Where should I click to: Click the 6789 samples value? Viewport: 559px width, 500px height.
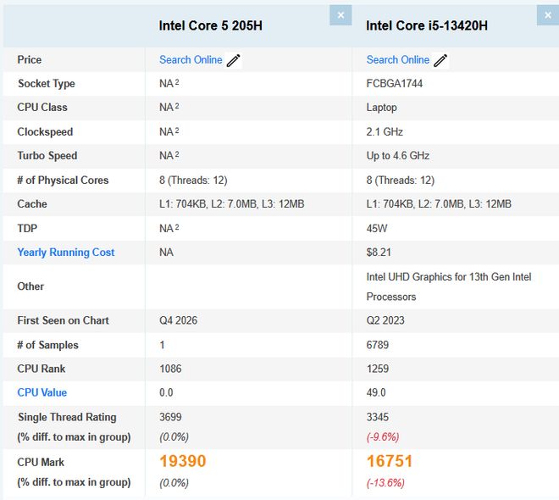pos(378,345)
